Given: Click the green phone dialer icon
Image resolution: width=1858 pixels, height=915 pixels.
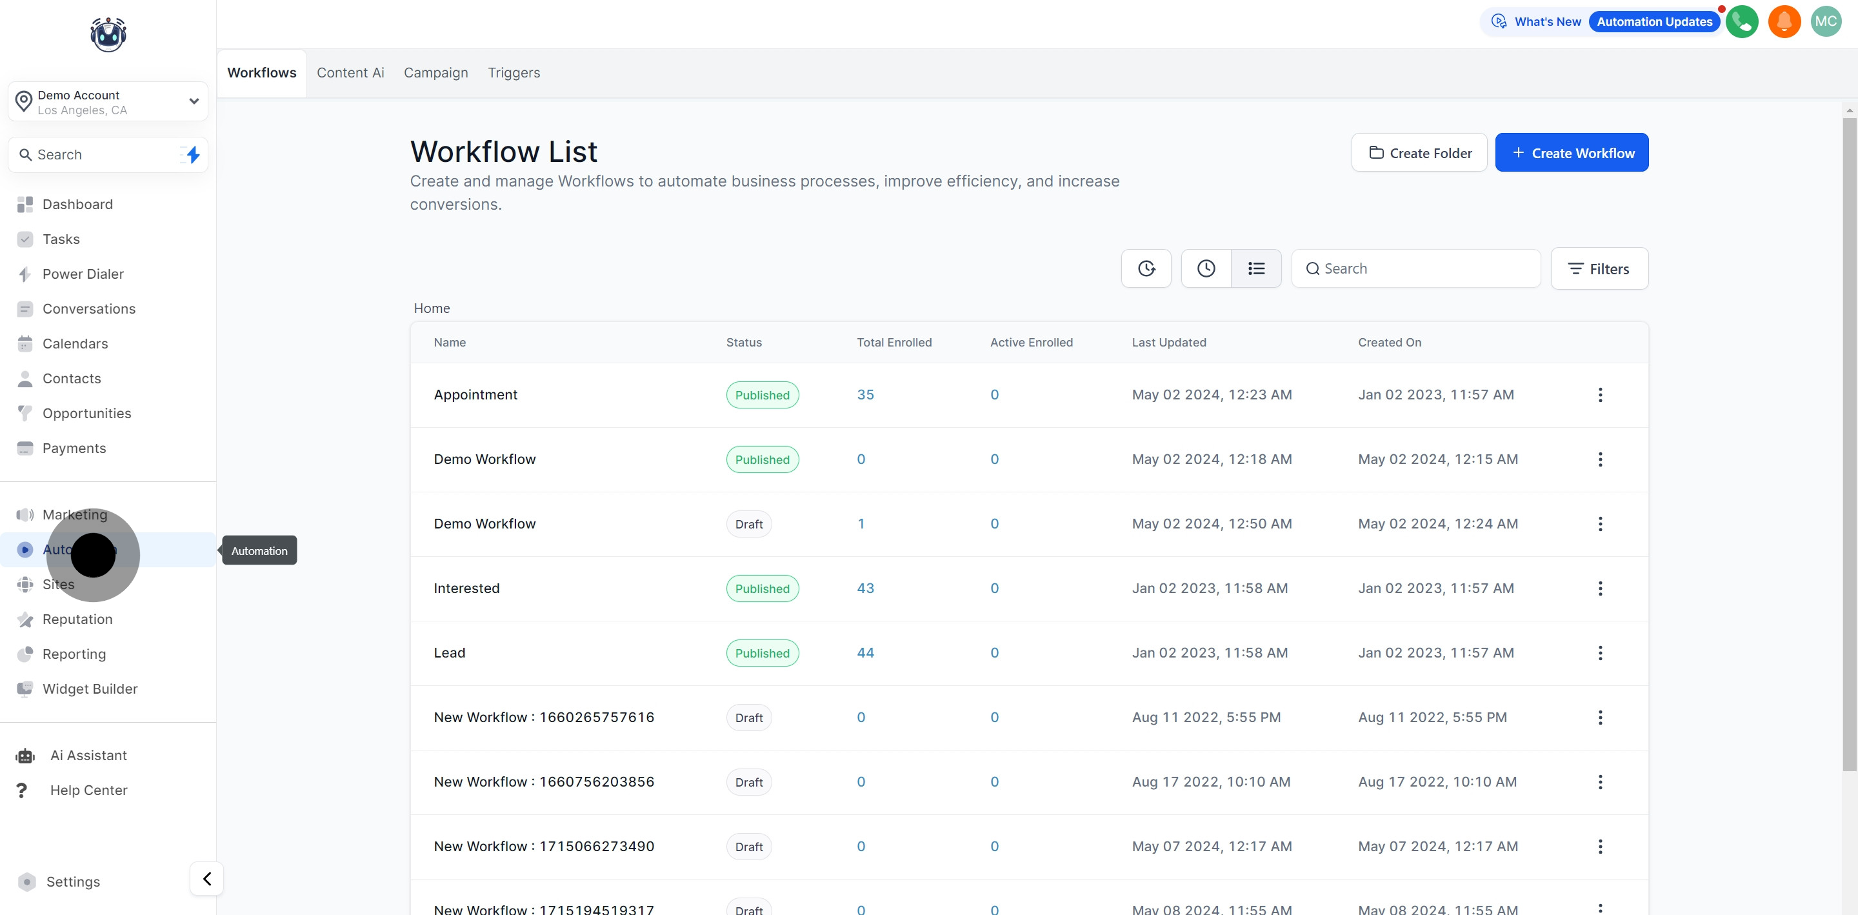Looking at the screenshot, I should [x=1741, y=22].
